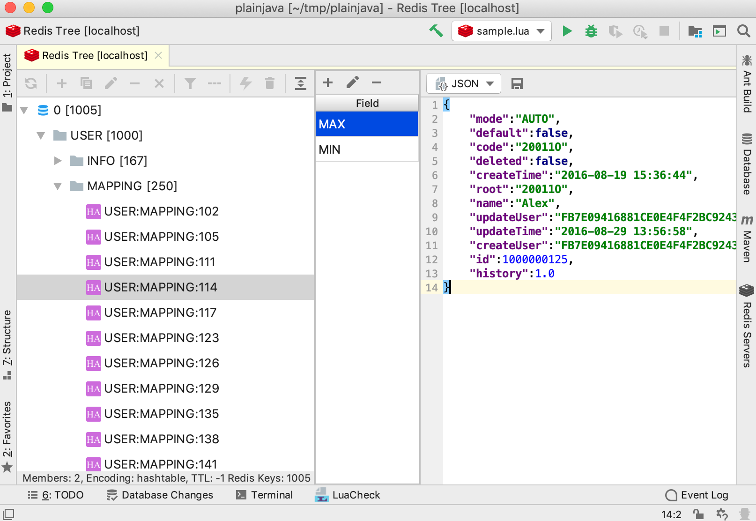Image resolution: width=756 pixels, height=521 pixels.
Task: Select the MAX field row
Action: [x=367, y=124]
